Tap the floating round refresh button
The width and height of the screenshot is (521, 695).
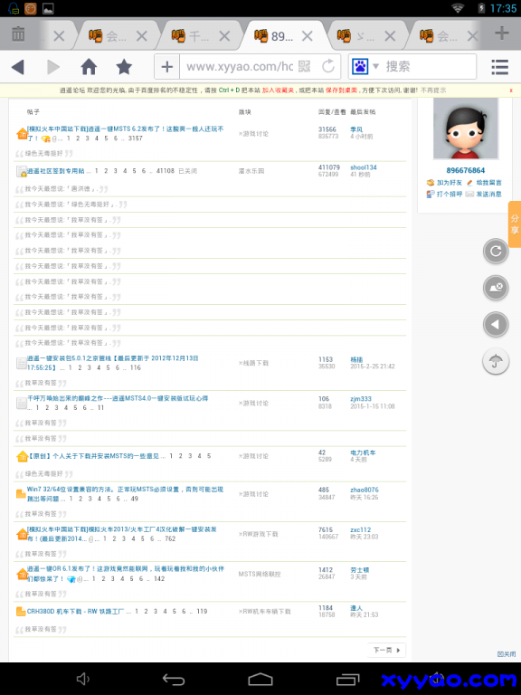[496, 252]
